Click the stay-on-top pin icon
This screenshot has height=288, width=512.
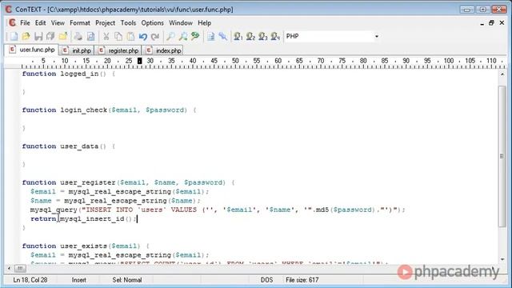click(223, 36)
